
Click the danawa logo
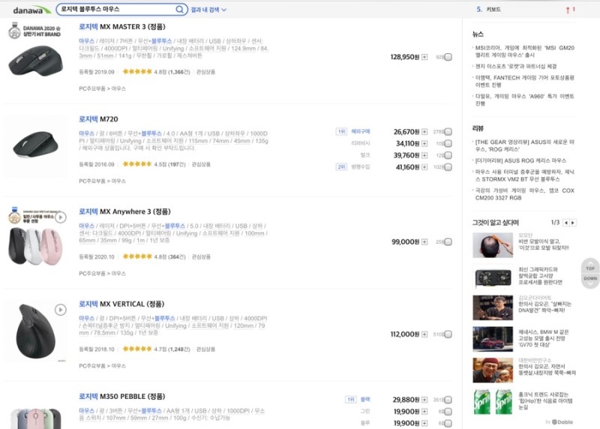31,10
